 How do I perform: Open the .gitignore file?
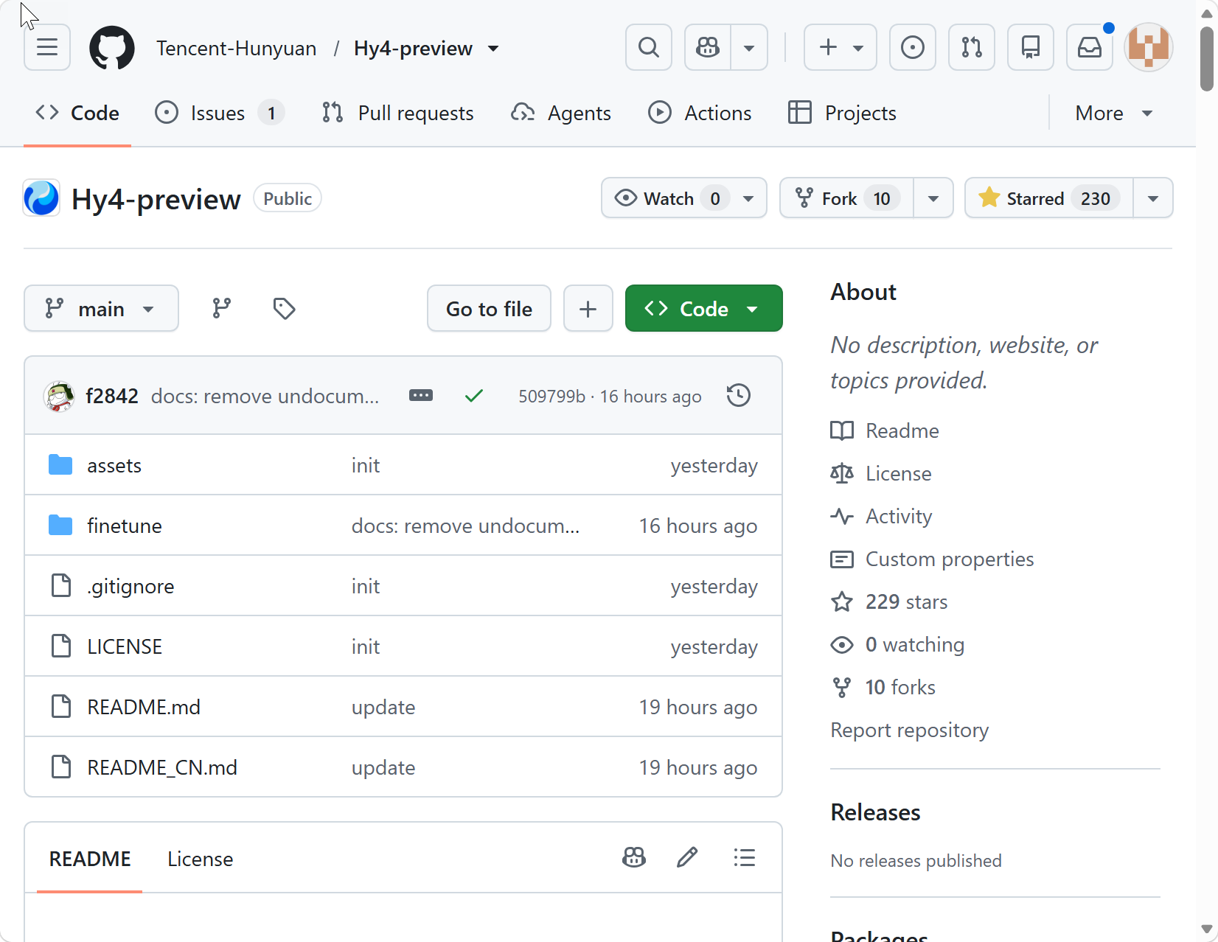coord(130,587)
